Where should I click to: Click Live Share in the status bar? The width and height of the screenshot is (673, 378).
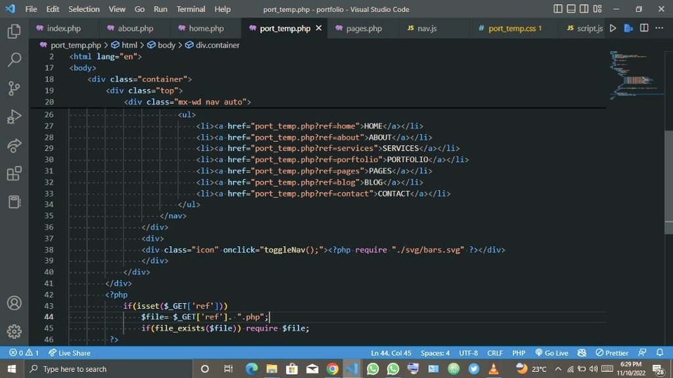click(x=69, y=352)
